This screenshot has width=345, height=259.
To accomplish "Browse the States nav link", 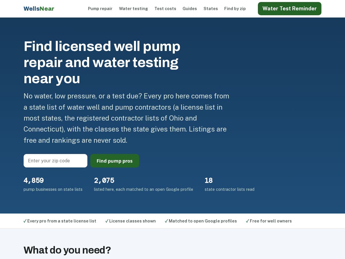I will [x=211, y=9].
